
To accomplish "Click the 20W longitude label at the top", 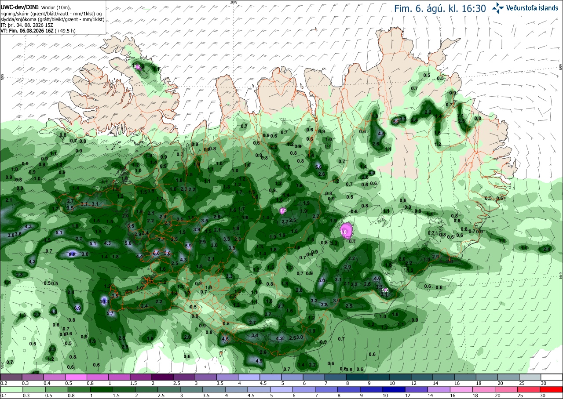I will 234,2.
